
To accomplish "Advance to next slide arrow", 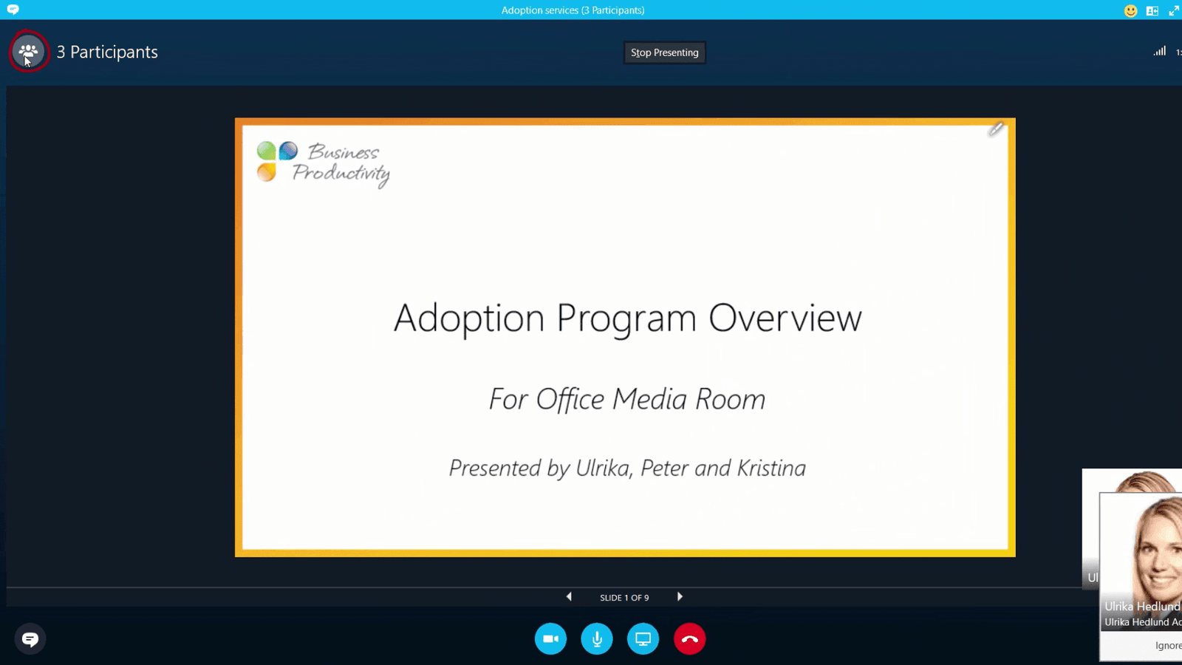I will (x=680, y=597).
